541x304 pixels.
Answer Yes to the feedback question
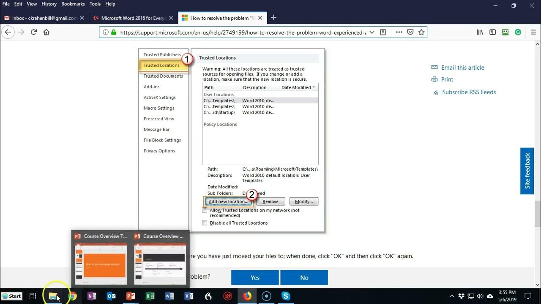coord(255,277)
